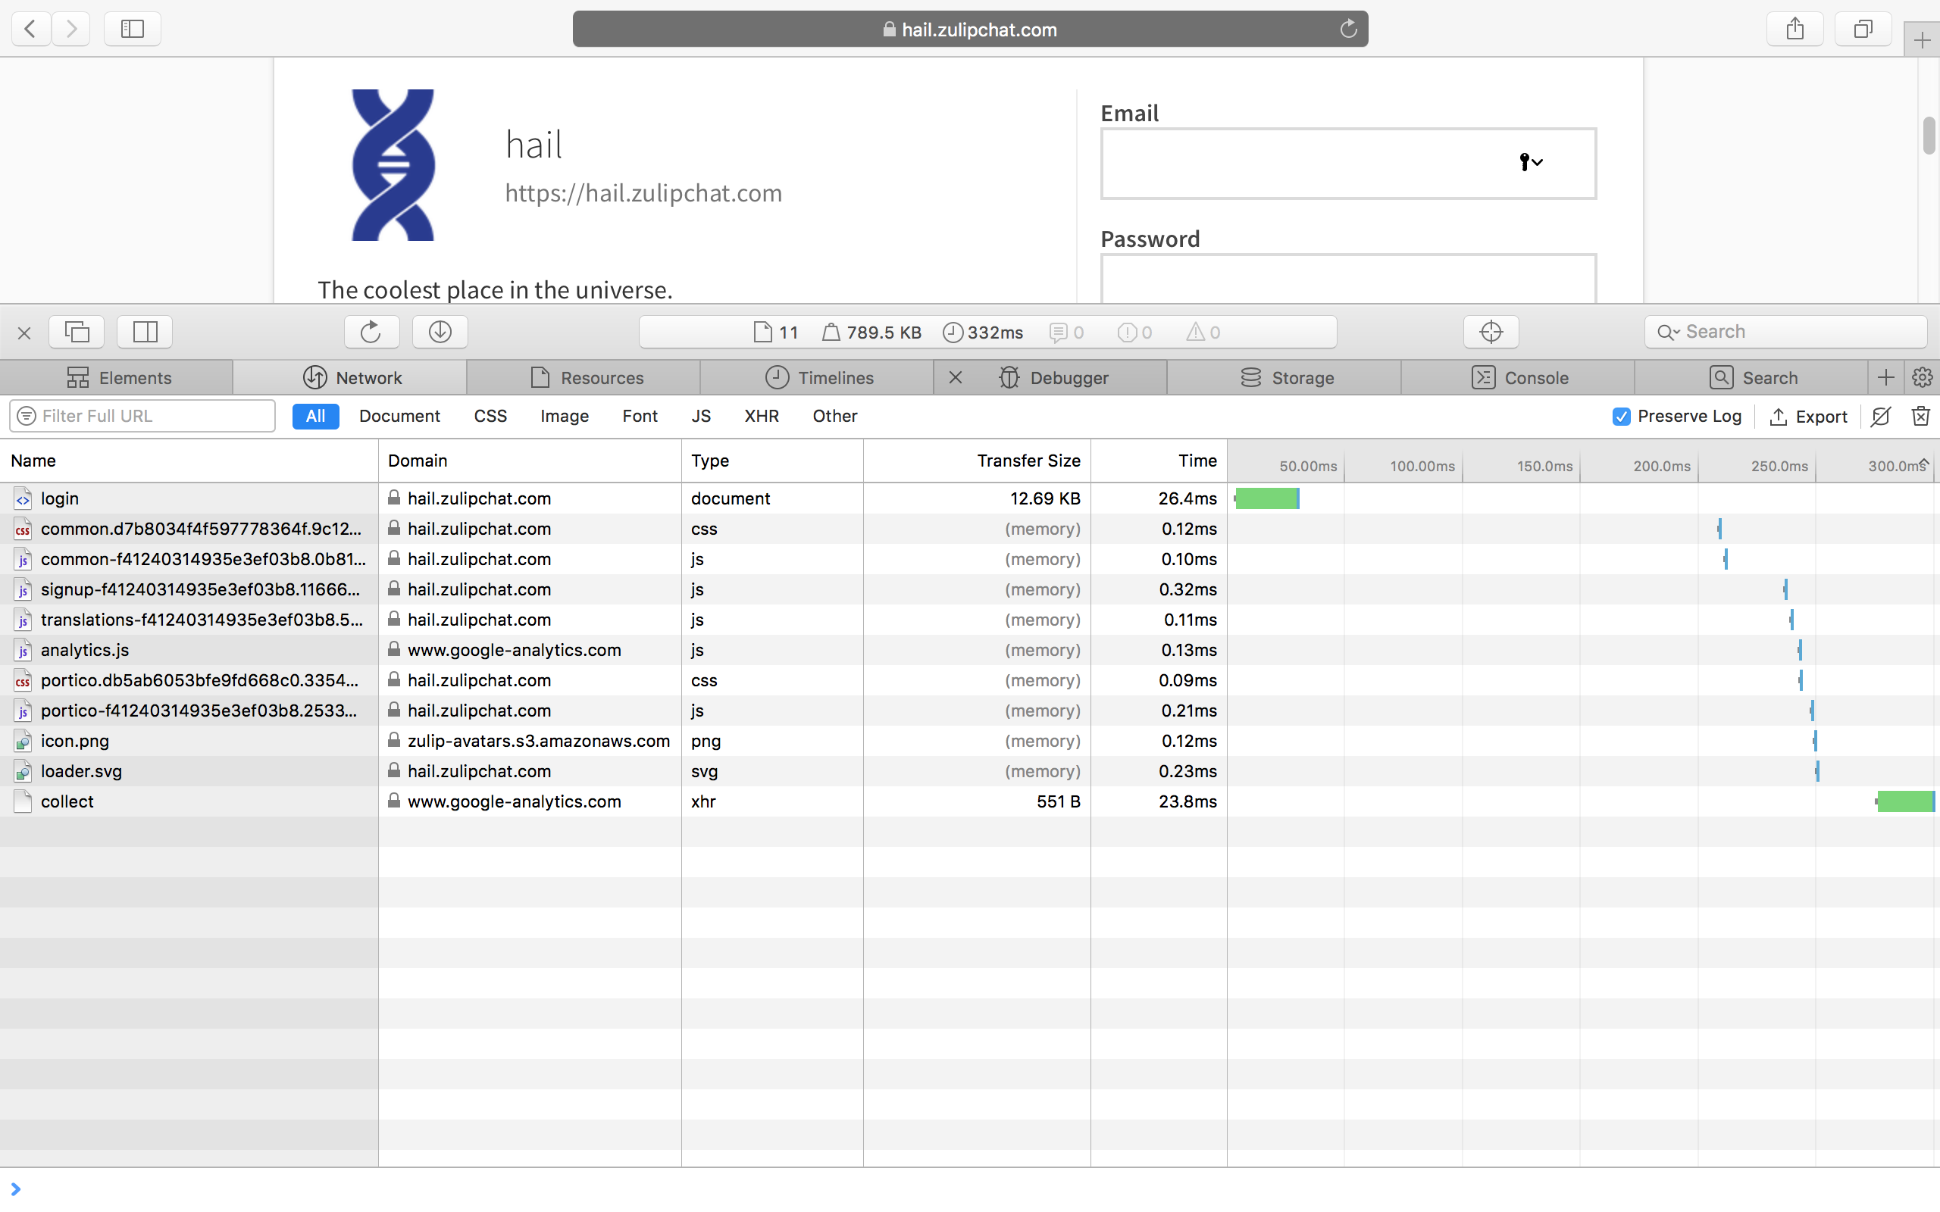The image size is (1940, 1212).
Task: Select the JS resource filter
Action: pyautogui.click(x=701, y=416)
